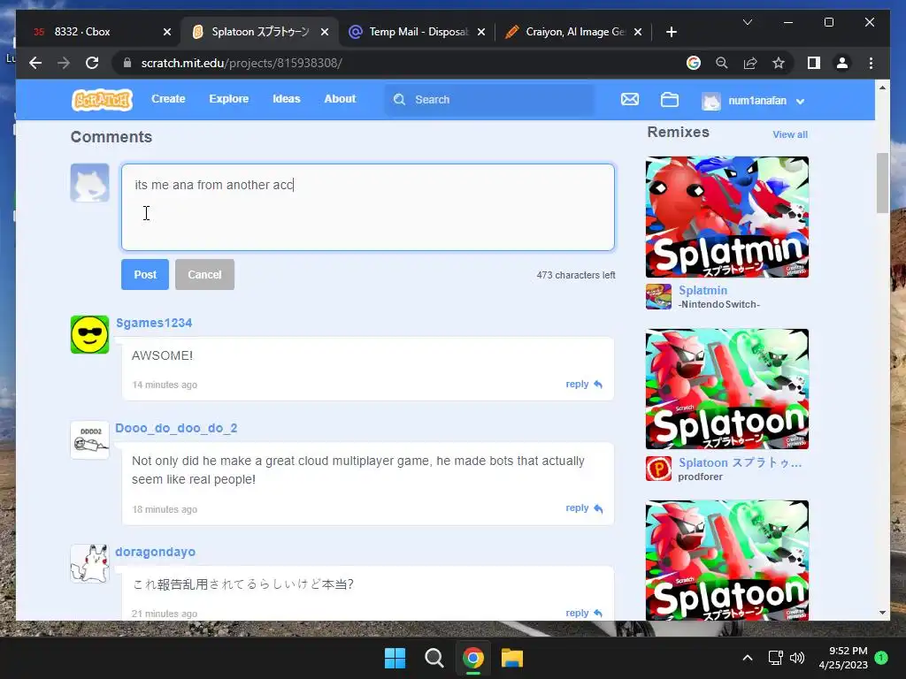Image resolution: width=906 pixels, height=679 pixels.
Task: View all remixes
Action: tap(790, 134)
